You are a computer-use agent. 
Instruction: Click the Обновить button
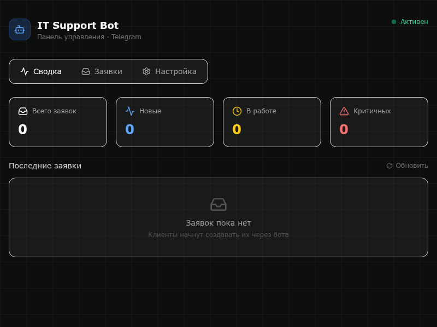pyautogui.click(x=407, y=166)
